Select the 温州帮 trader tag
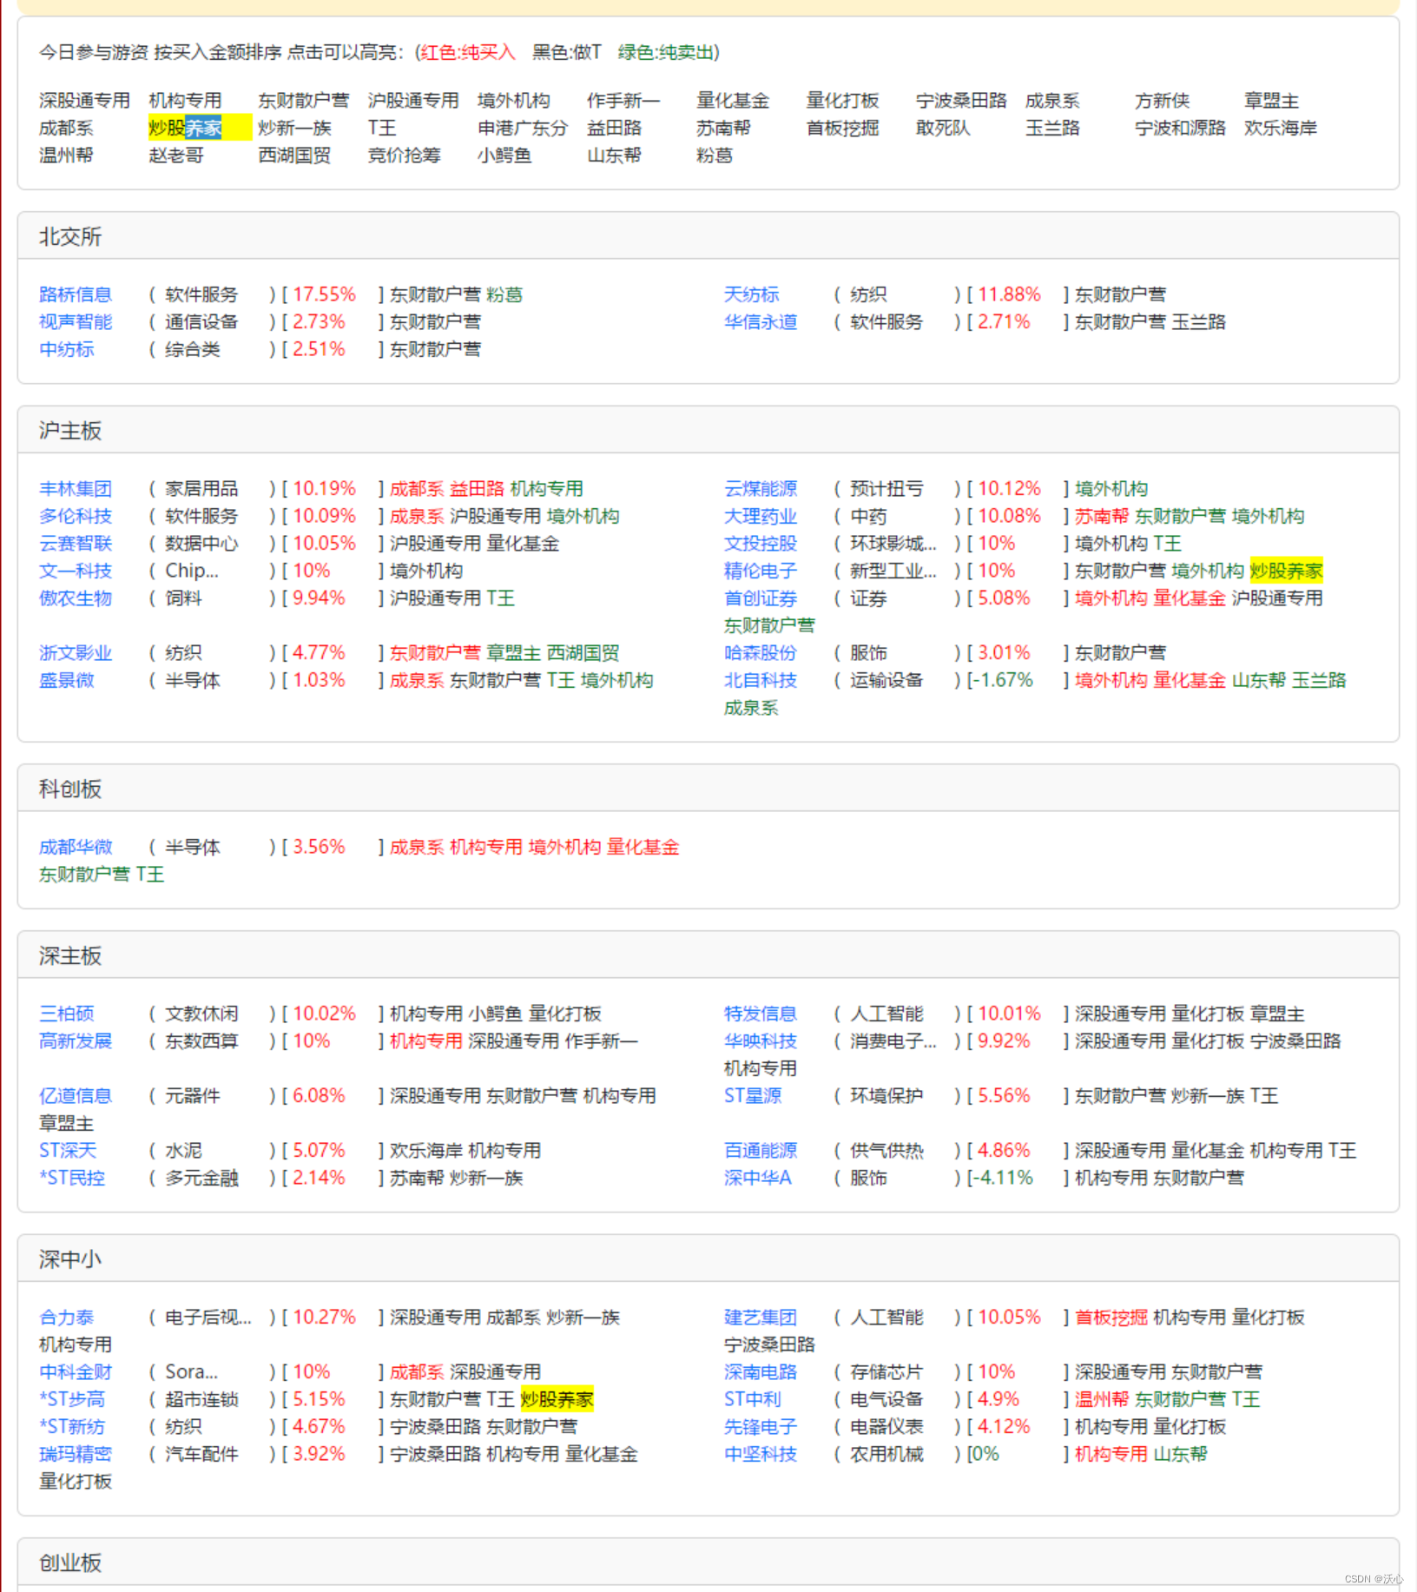Image resolution: width=1417 pixels, height=1592 pixels. (66, 155)
